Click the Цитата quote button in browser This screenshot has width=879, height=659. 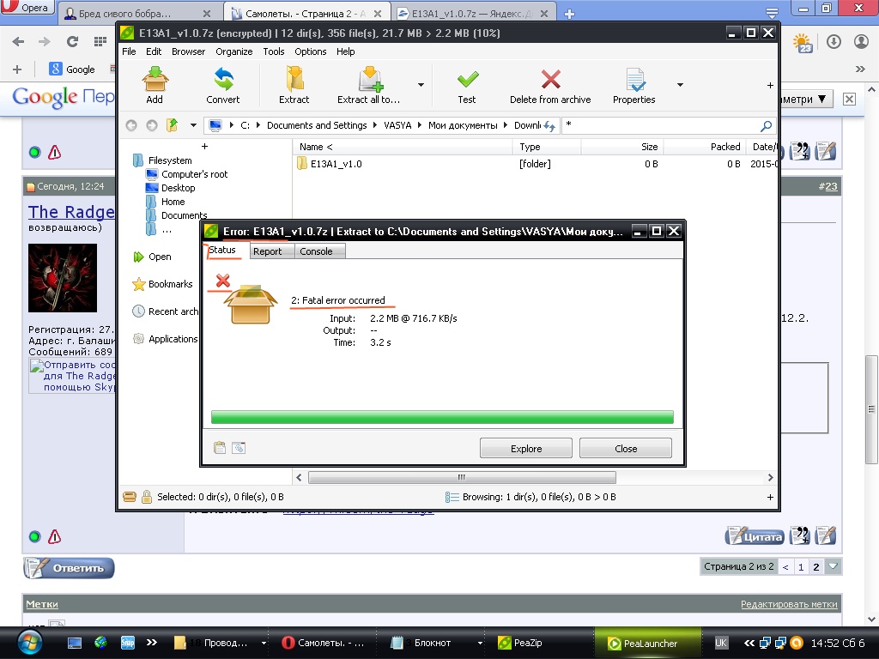tap(755, 537)
